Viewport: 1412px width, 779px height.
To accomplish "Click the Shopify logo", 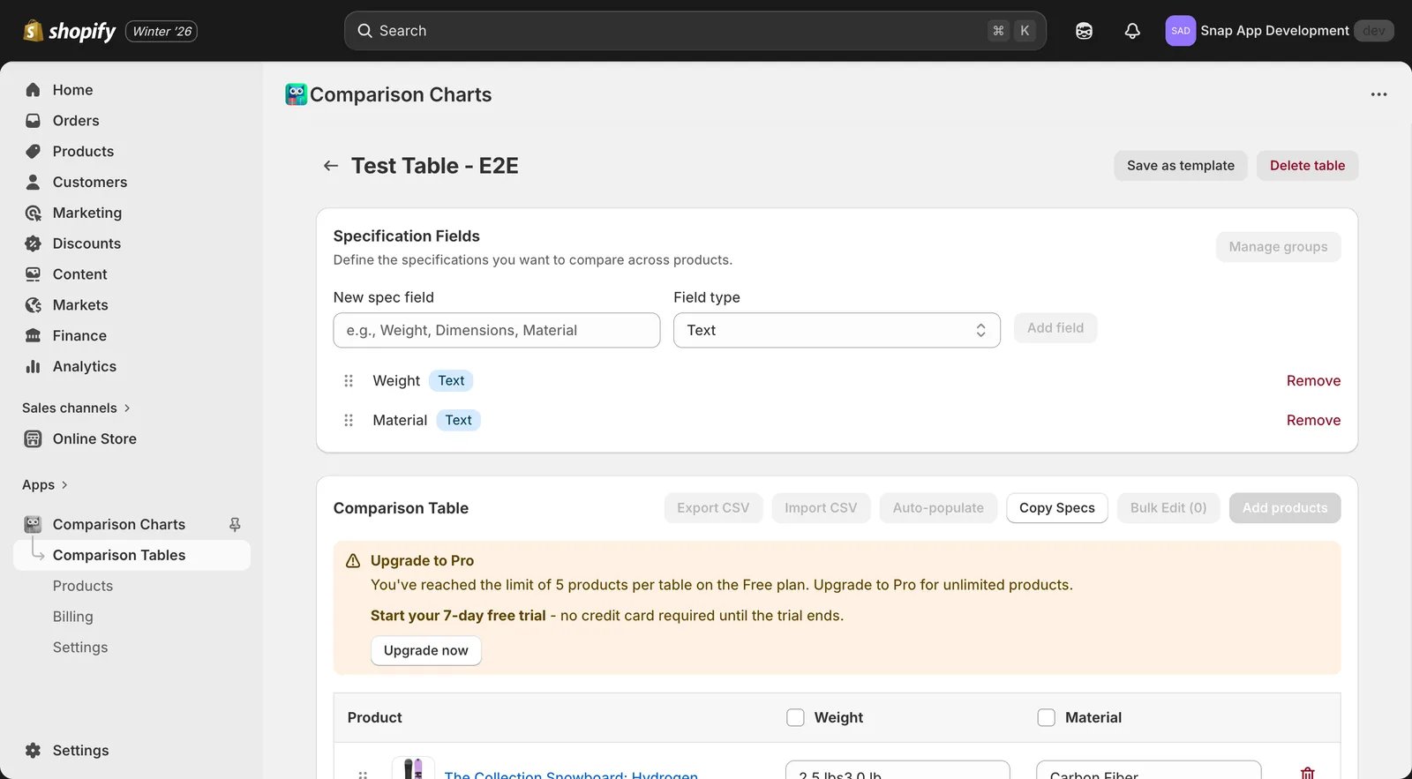I will pyautogui.click(x=69, y=31).
